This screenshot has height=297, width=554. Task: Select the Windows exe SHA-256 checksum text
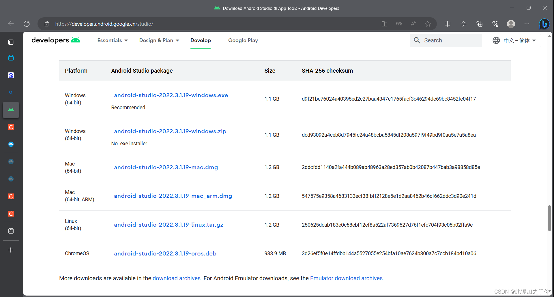389,99
